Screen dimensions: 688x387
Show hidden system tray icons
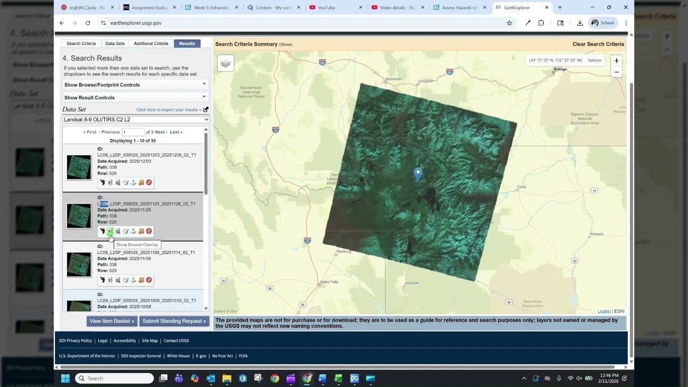[x=524, y=378]
